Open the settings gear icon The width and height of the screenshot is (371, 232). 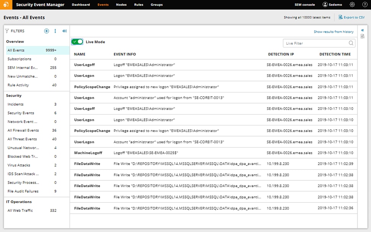[352, 5]
